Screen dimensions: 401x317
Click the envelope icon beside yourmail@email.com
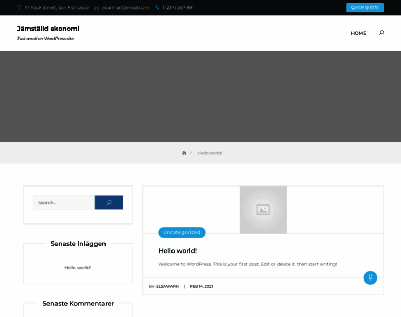(x=97, y=7)
